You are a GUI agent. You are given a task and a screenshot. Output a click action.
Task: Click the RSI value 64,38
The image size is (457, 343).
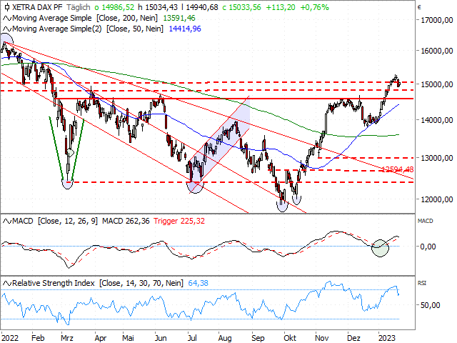tap(199, 283)
